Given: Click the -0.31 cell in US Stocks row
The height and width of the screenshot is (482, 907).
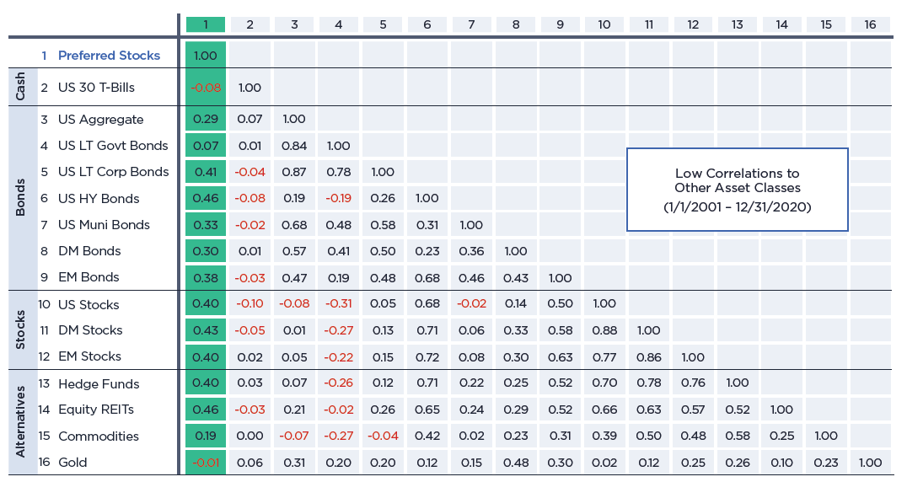Looking at the screenshot, I should (338, 305).
